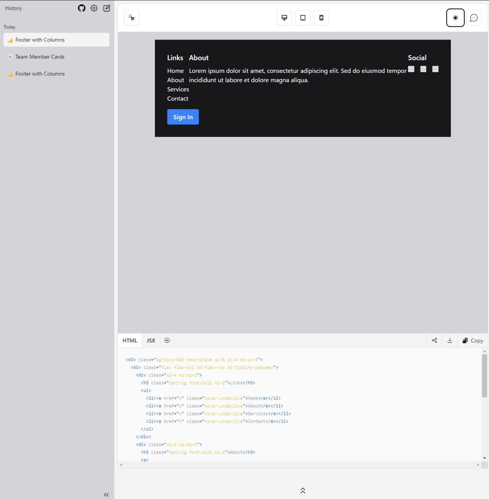Image resolution: width=489 pixels, height=499 pixels.
Task: Open the Home link in the footer preview
Action: pos(175,71)
